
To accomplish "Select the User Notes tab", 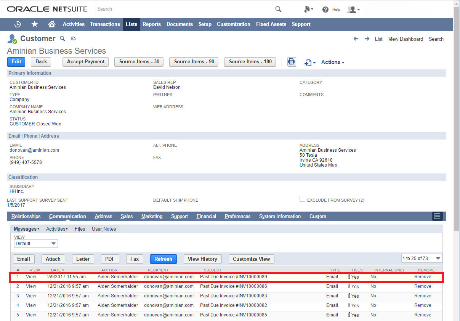I will [104, 229].
